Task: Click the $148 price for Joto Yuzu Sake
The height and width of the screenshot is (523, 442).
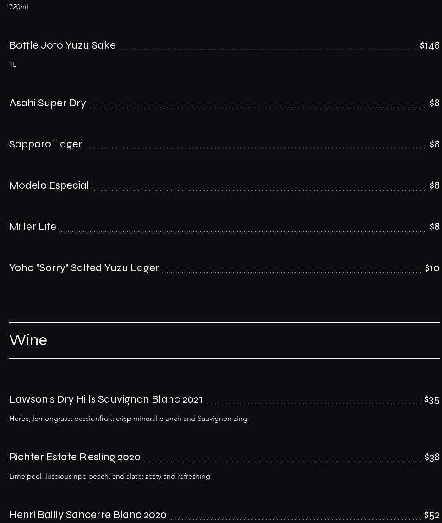Action: 430,45
